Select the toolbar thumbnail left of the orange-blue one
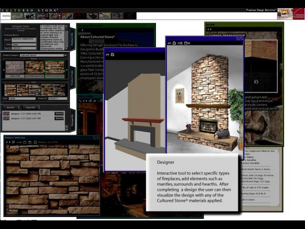The image size is (305, 229). pyautogui.click(x=55, y=16)
